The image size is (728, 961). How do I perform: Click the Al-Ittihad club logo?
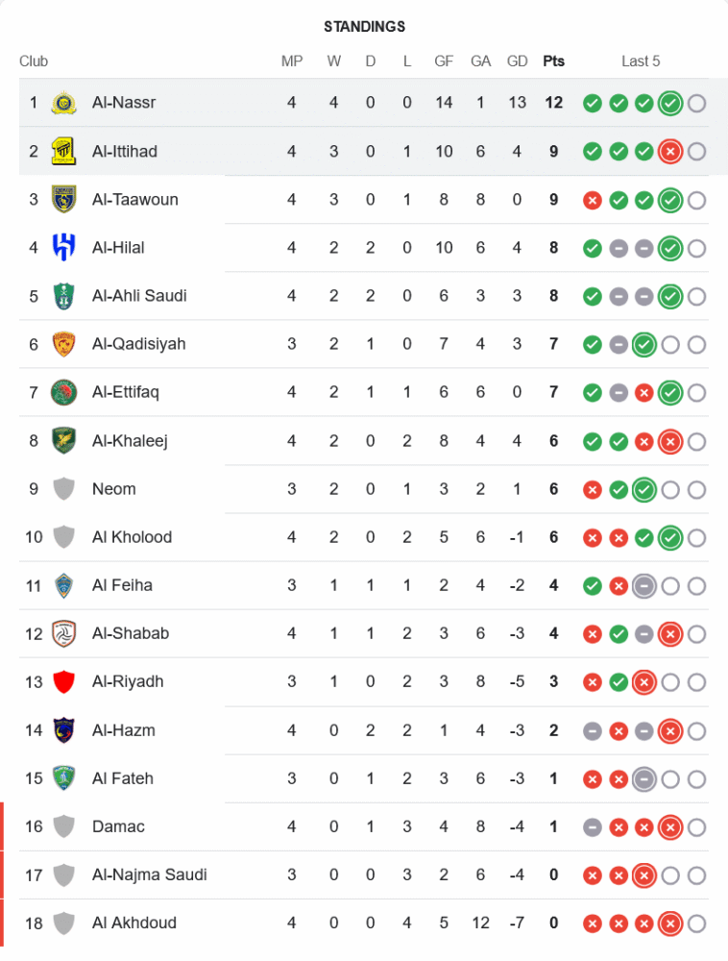coord(63,151)
